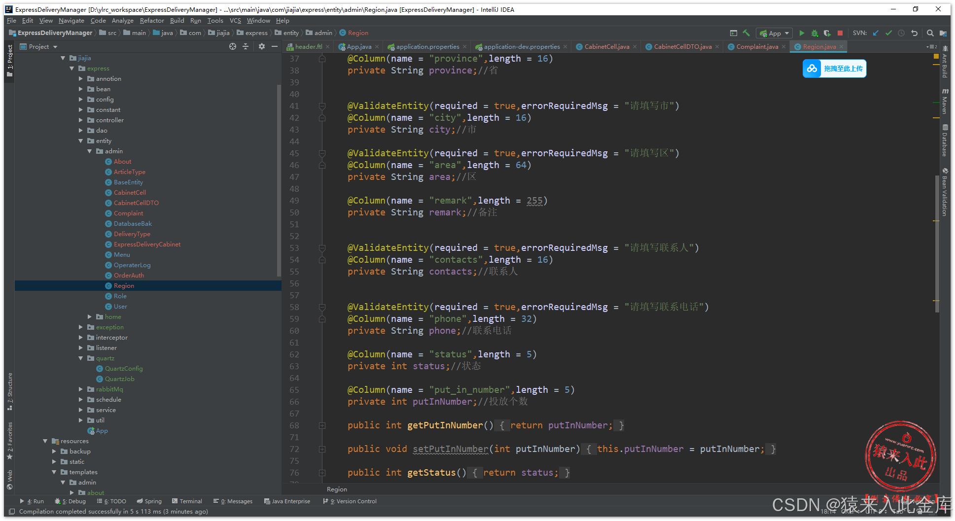This screenshot has height=521, width=955.
Task: Run the App configuration
Action: 802,33
